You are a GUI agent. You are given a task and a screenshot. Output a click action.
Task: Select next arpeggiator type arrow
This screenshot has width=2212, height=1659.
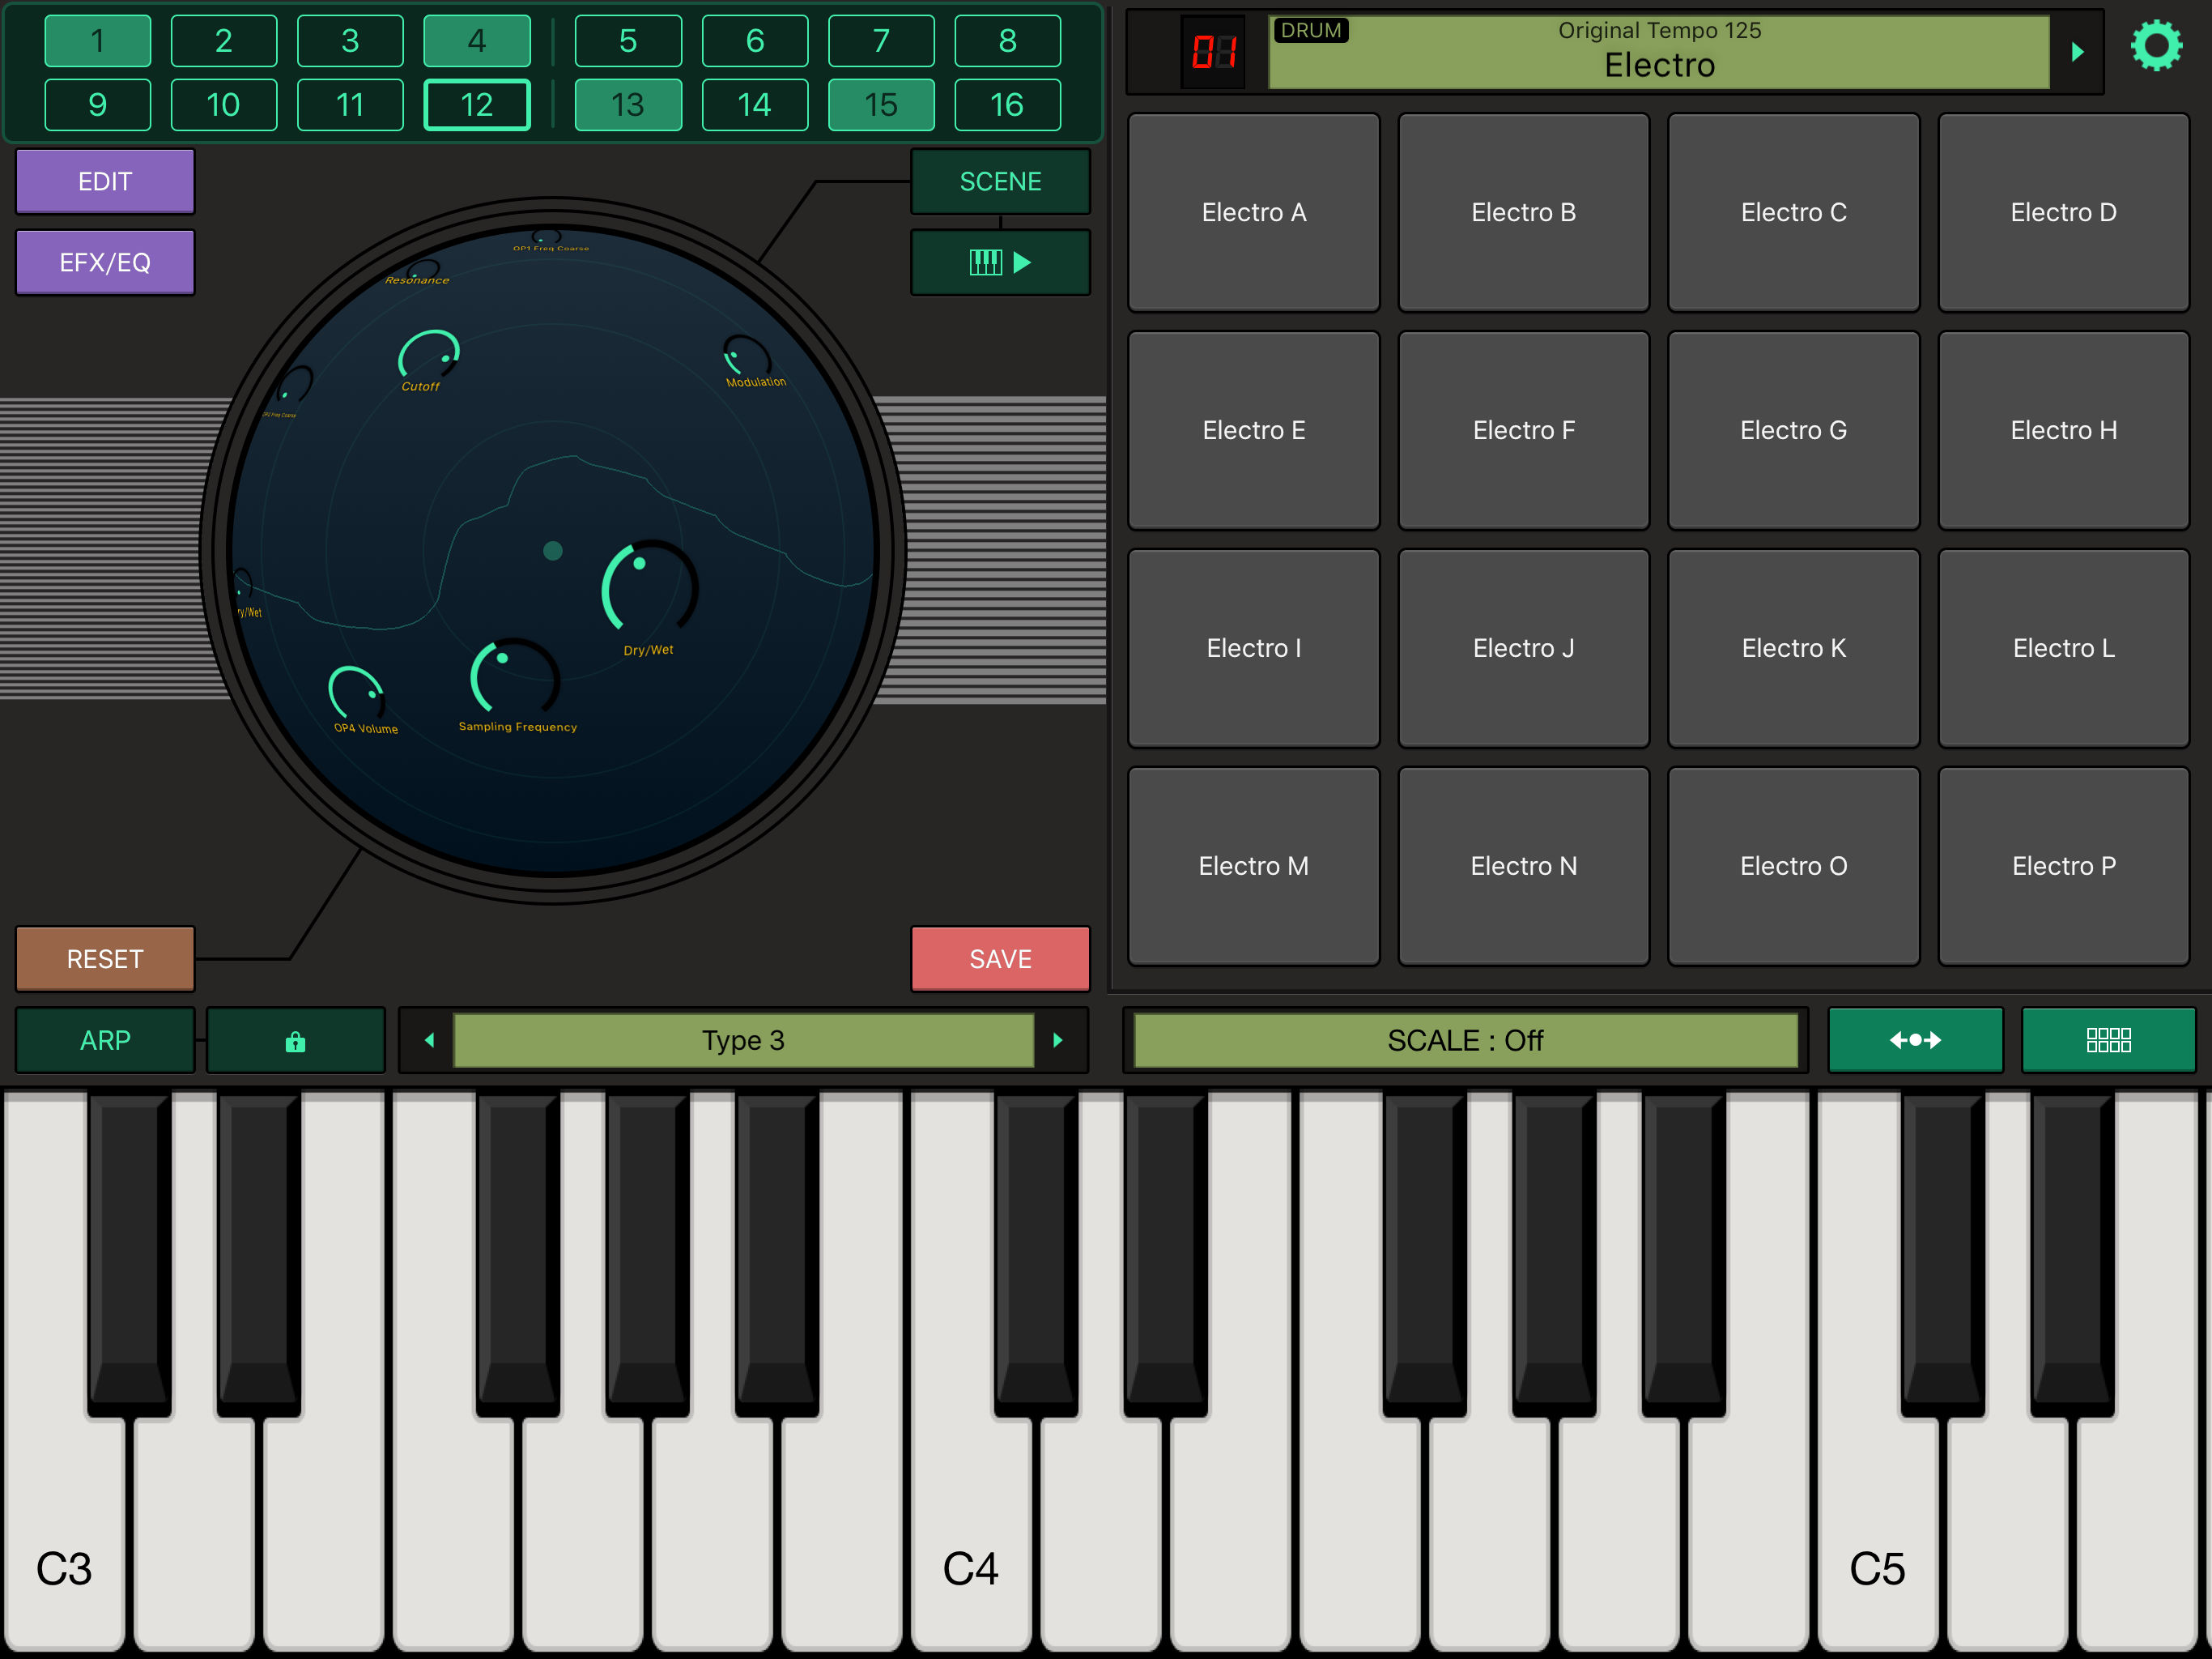[1058, 1041]
